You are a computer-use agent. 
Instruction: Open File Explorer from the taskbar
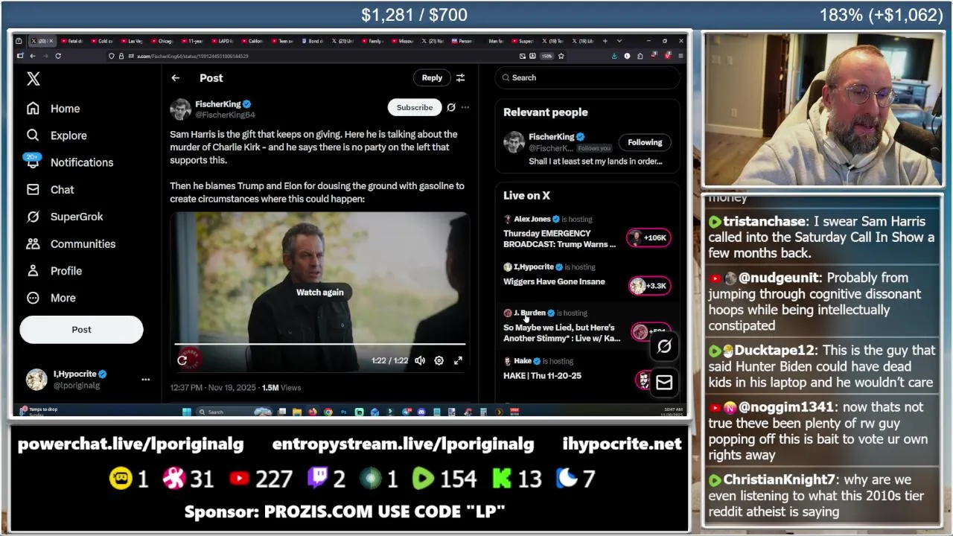click(296, 412)
